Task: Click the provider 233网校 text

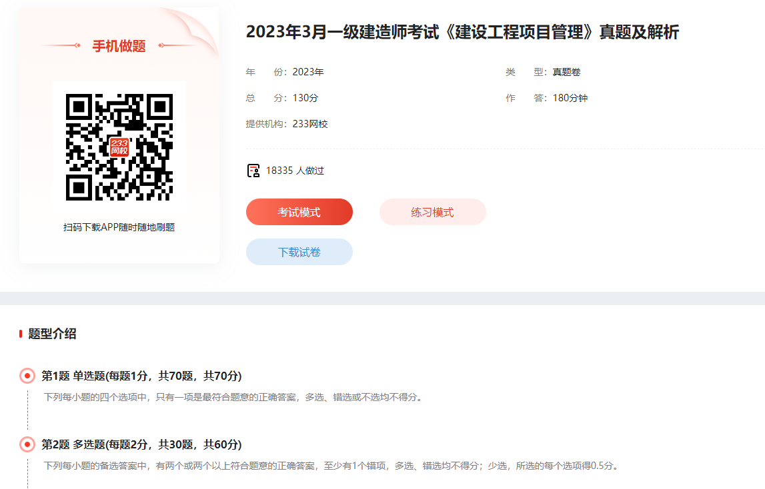Action: click(x=310, y=124)
